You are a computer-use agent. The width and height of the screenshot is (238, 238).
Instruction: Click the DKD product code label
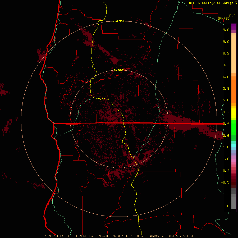pyautogui.click(x=232, y=16)
